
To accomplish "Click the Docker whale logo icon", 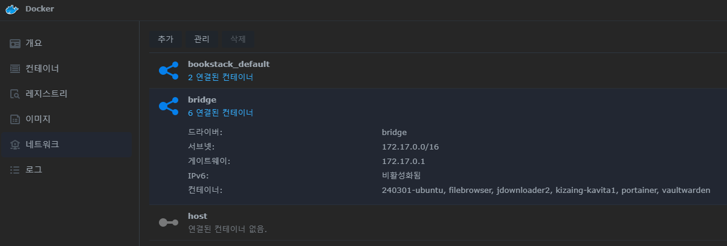I will (11, 8).
